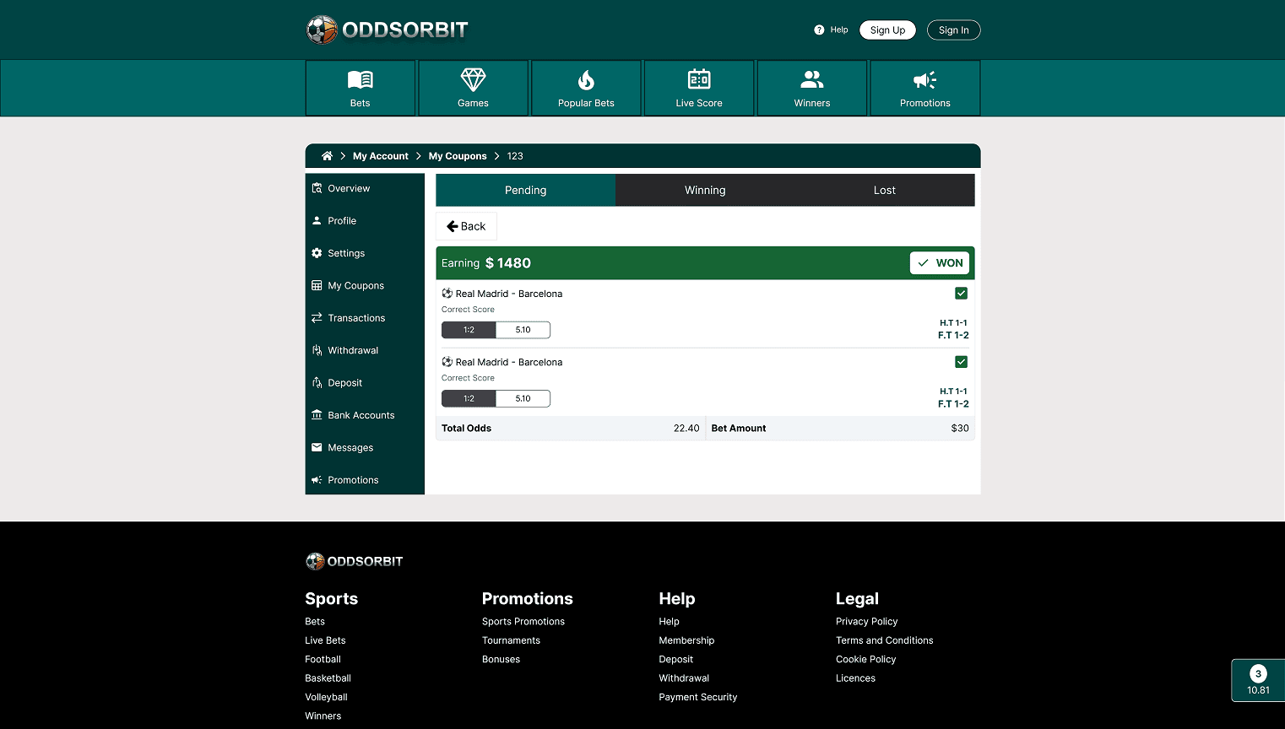The width and height of the screenshot is (1285, 729).
Task: Open the footer Tournaments link
Action: [511, 640]
